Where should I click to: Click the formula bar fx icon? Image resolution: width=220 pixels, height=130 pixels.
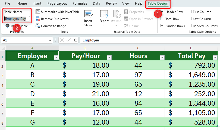coord(75,40)
